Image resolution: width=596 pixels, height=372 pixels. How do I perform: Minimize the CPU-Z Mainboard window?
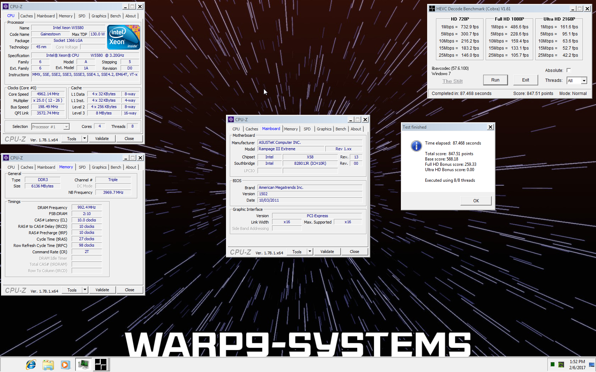(x=351, y=119)
